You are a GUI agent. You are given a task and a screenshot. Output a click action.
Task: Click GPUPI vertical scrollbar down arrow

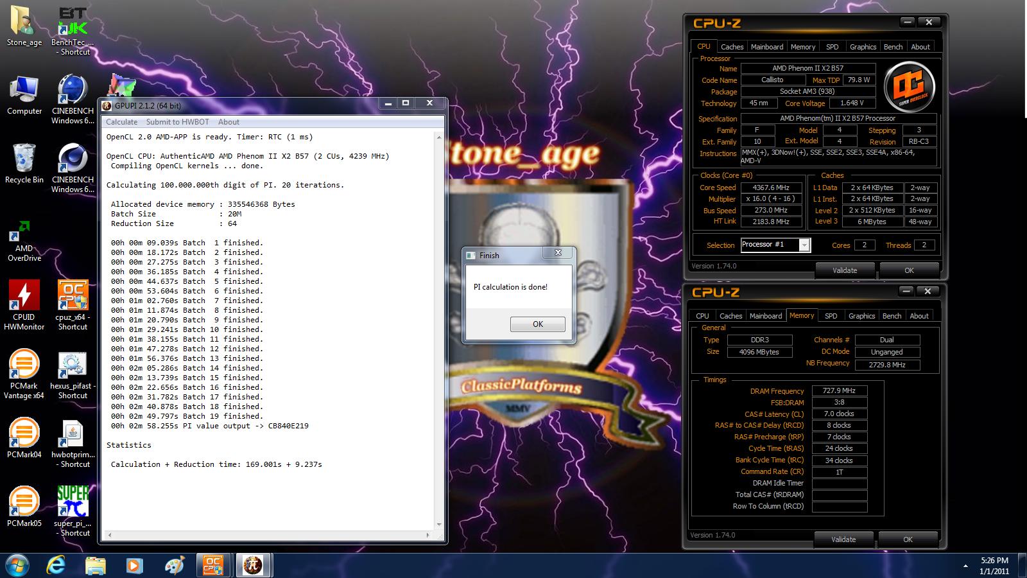pyautogui.click(x=439, y=525)
